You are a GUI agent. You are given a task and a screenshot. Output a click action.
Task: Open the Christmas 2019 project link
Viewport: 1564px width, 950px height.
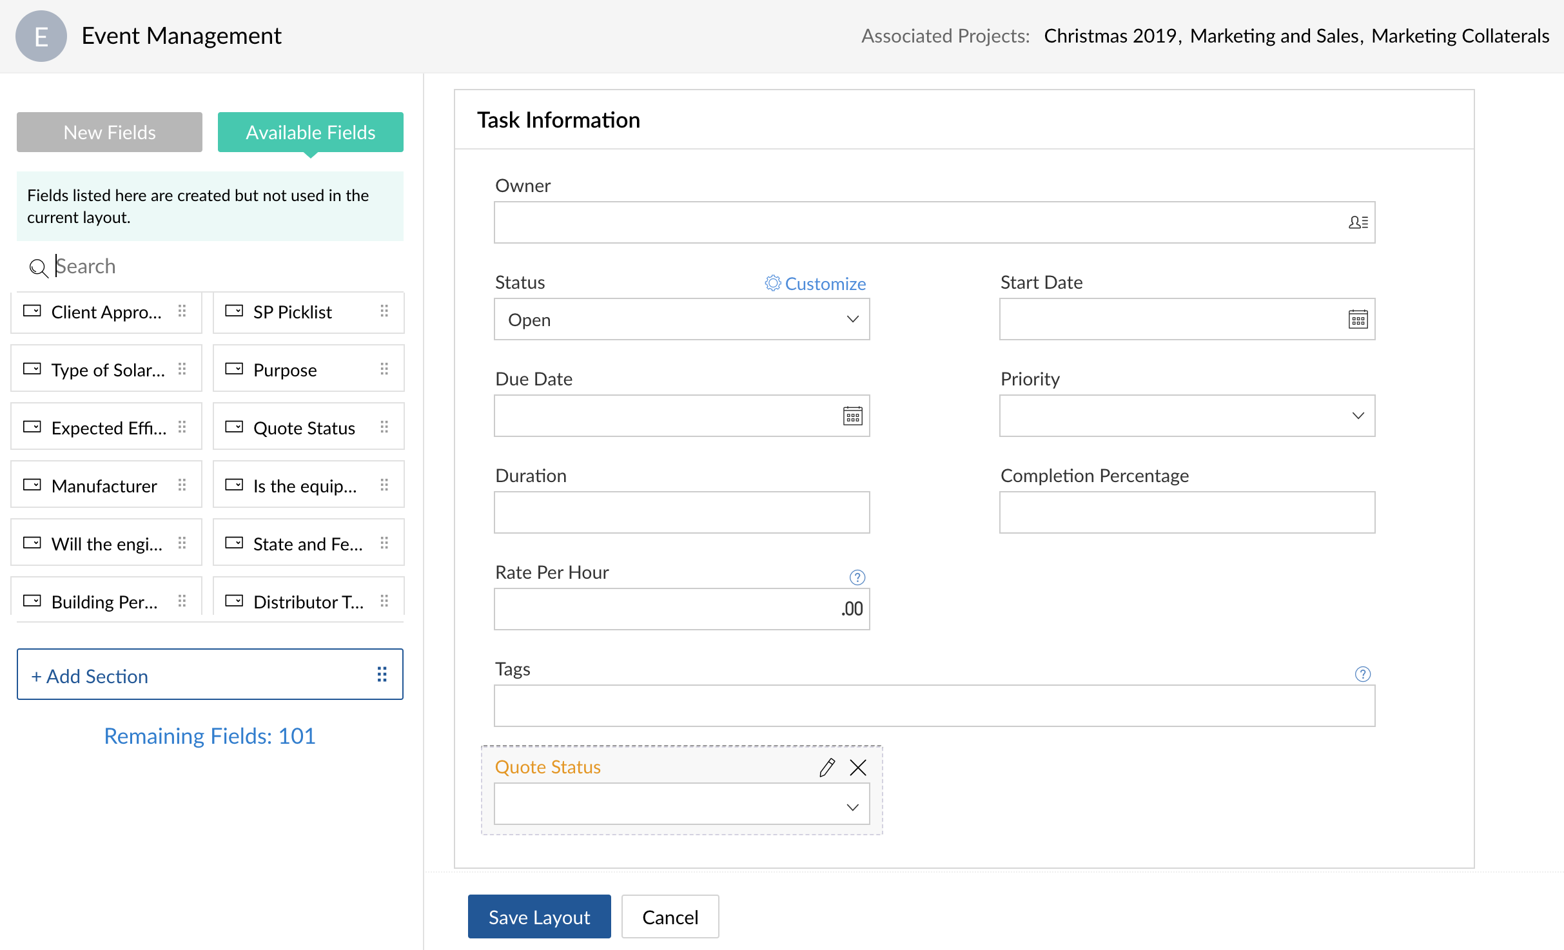(x=1110, y=36)
